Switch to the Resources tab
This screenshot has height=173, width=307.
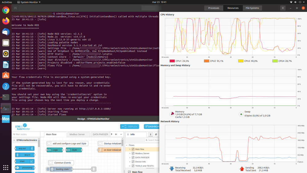point(233,8)
